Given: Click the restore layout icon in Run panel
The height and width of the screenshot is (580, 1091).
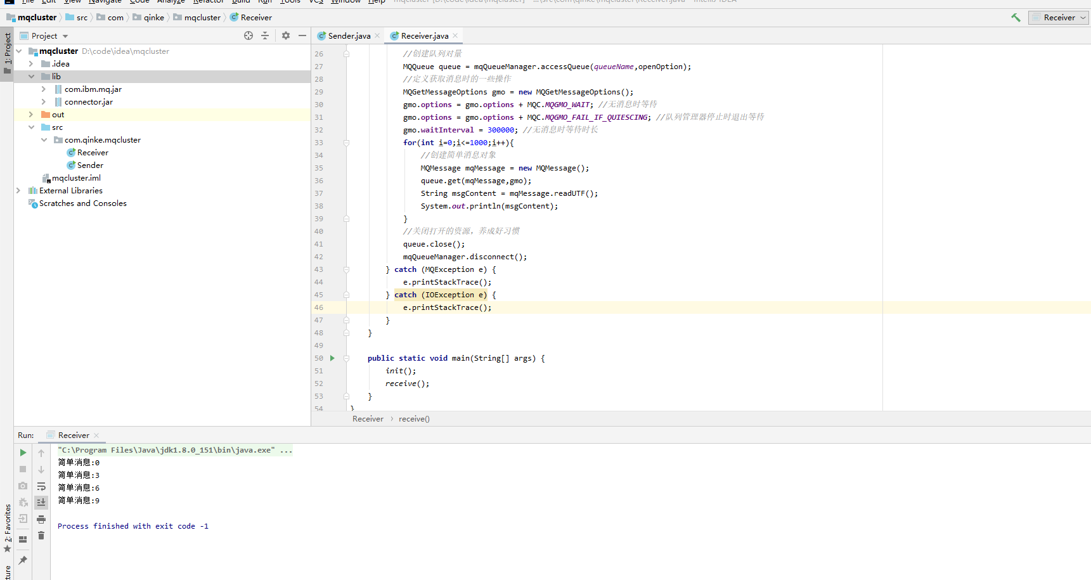Looking at the screenshot, I should pyautogui.click(x=23, y=539).
